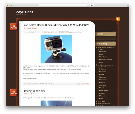Open Iceland category in sidebar
The height and width of the screenshot is (114, 135).
click(102, 82)
